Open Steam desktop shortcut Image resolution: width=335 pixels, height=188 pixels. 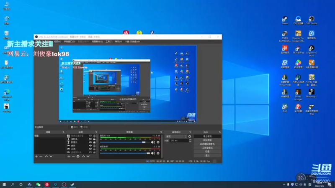click(285, 20)
